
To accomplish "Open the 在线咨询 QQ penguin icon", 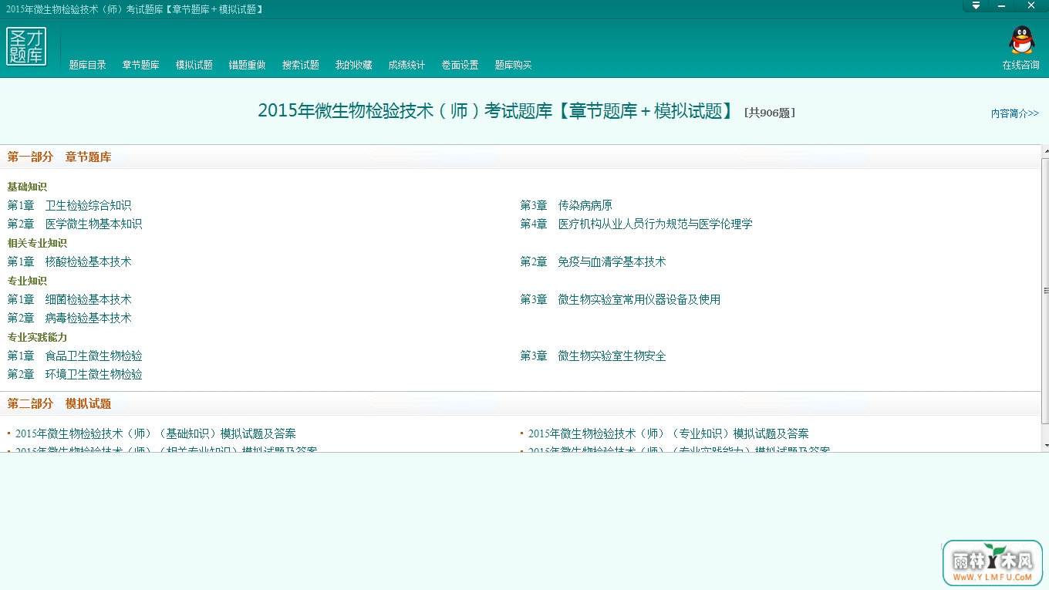I will point(1021,40).
